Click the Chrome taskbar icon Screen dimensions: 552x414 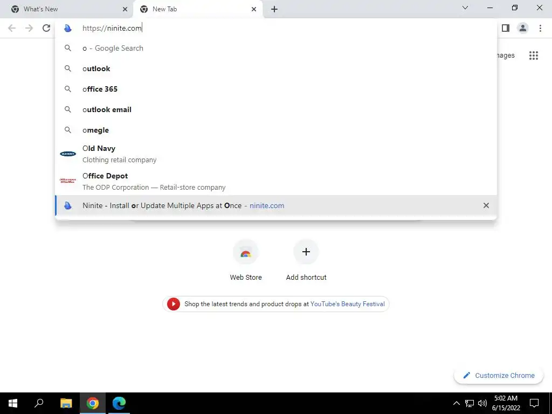coord(93,403)
